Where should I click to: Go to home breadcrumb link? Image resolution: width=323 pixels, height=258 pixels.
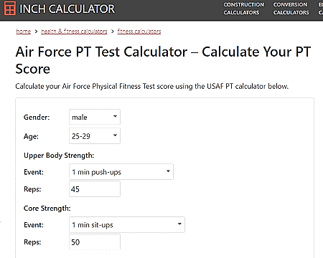tap(24, 32)
